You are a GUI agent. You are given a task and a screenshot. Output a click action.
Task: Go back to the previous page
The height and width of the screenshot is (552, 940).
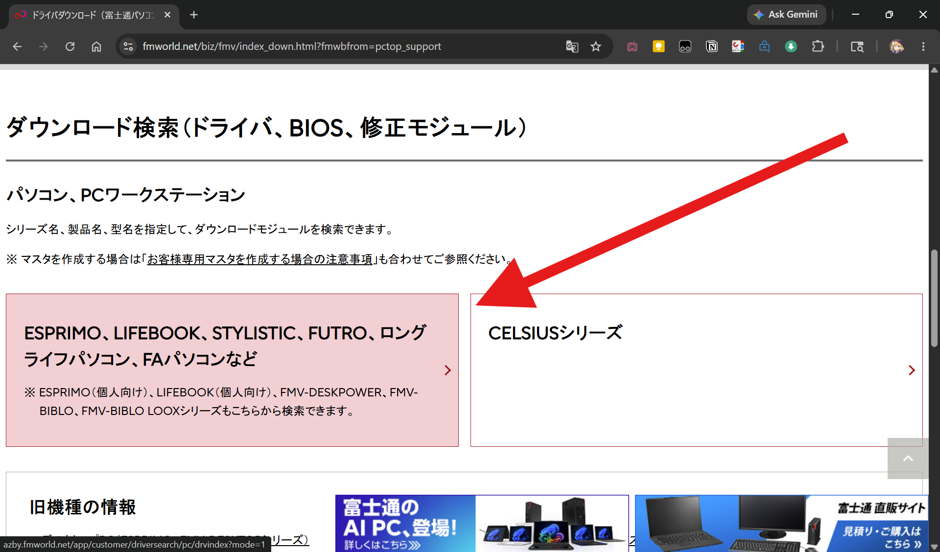(x=17, y=46)
